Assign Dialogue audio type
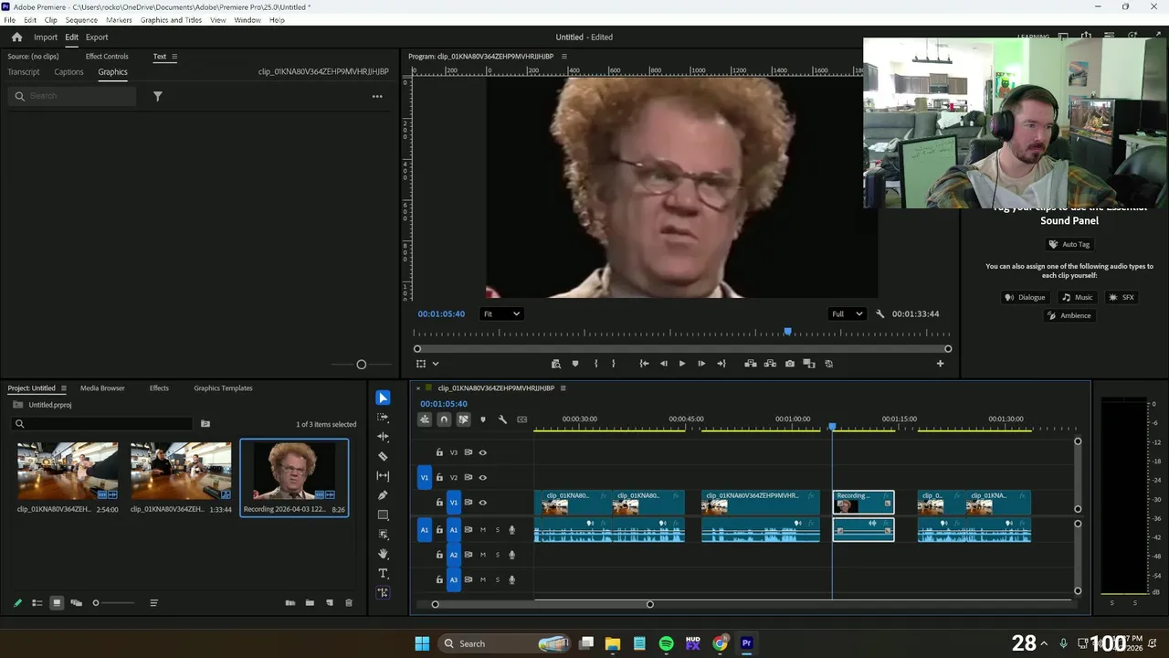 tap(1024, 297)
